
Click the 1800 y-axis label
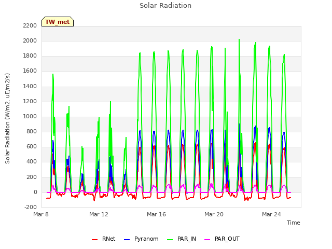[30, 56]
